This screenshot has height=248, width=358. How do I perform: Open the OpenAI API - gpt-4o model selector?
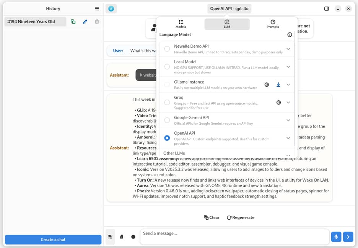coord(229,9)
